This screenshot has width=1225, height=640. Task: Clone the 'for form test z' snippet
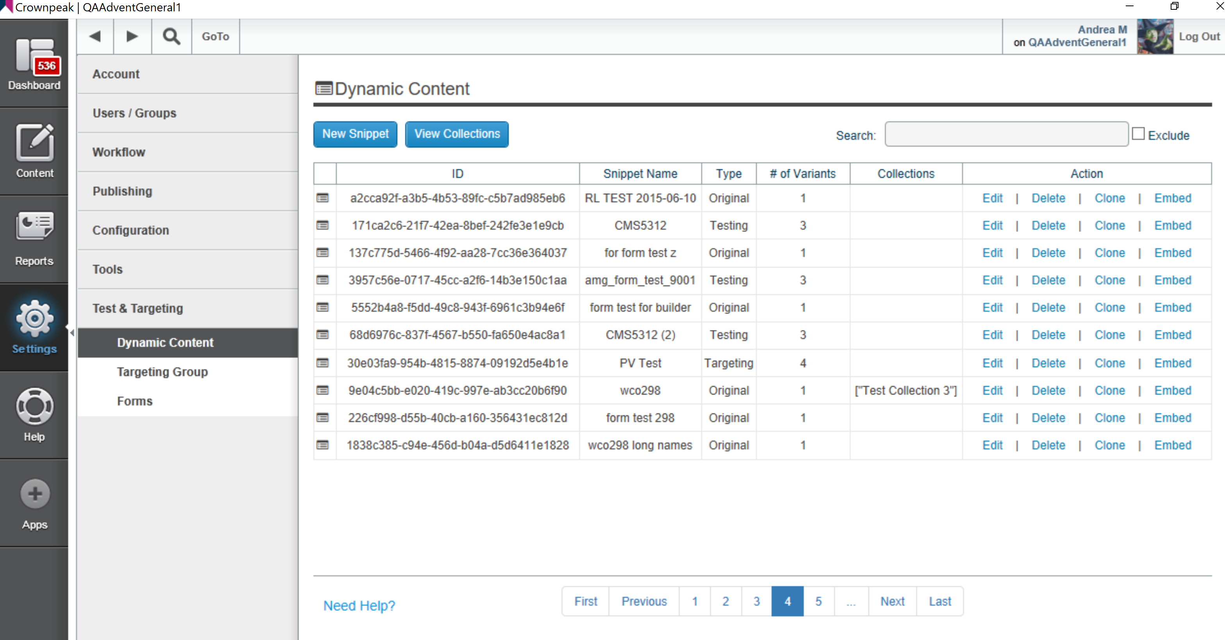1109,253
